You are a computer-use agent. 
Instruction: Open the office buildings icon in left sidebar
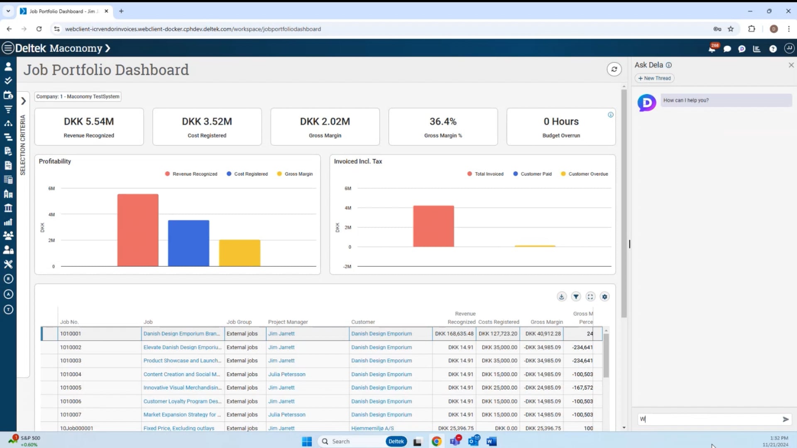tap(8, 194)
